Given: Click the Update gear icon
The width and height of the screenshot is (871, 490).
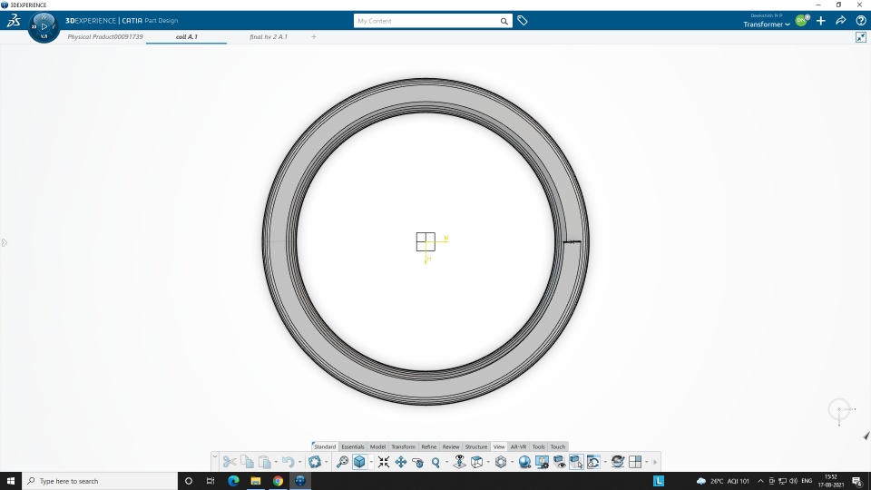Looking at the screenshot, I should click(x=315, y=462).
